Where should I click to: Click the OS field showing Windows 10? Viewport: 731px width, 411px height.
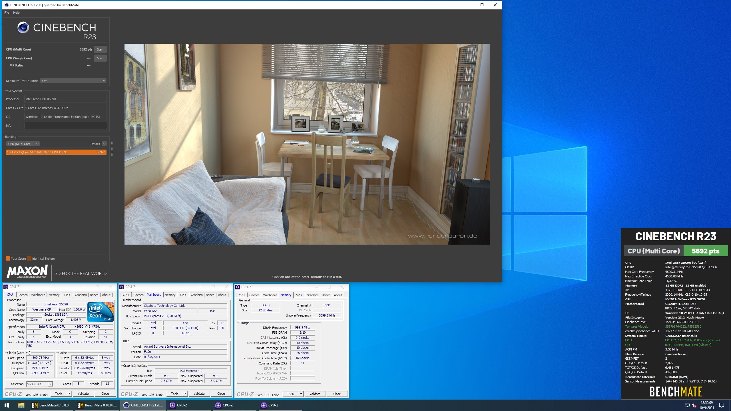[x=65, y=117]
